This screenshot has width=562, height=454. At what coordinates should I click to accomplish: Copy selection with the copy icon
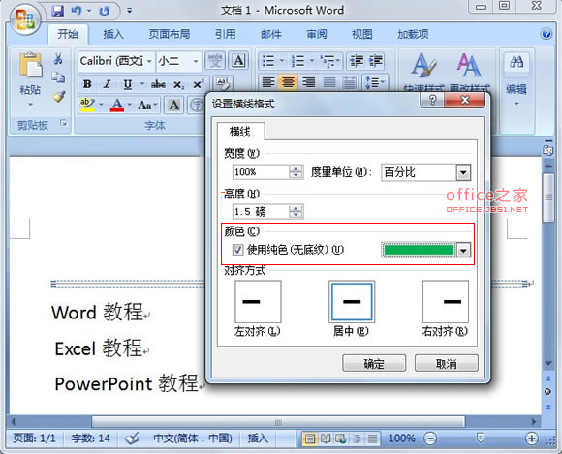(x=58, y=77)
